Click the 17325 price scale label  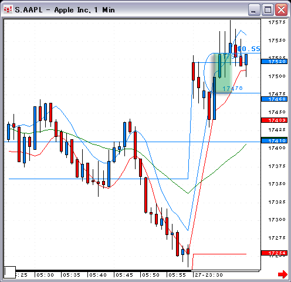coord(277,202)
